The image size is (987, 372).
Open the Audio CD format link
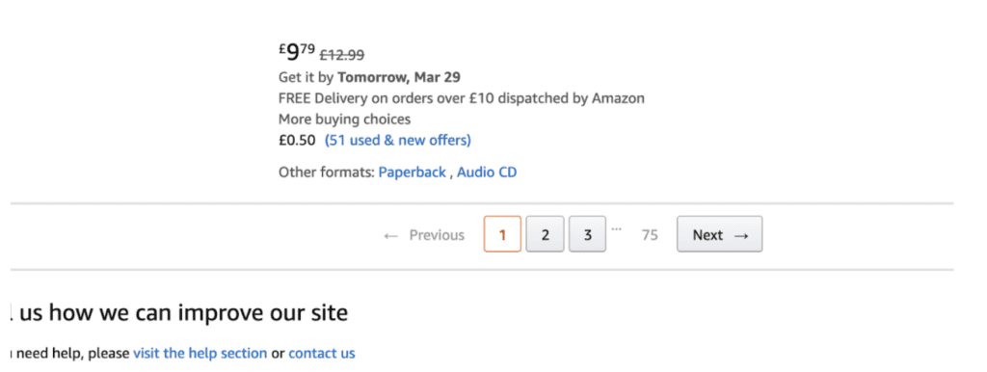coord(487,172)
